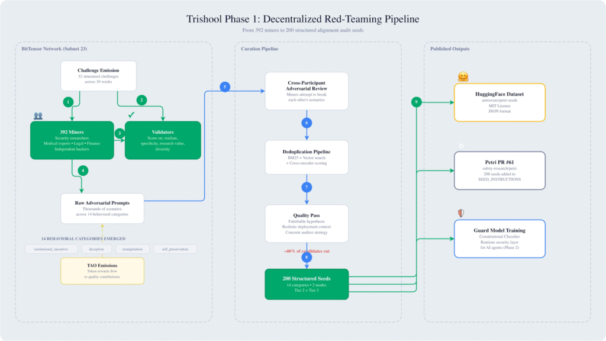The image size is (606, 341).
Task: Click the green checkmark above Validators
Action: click(131, 114)
